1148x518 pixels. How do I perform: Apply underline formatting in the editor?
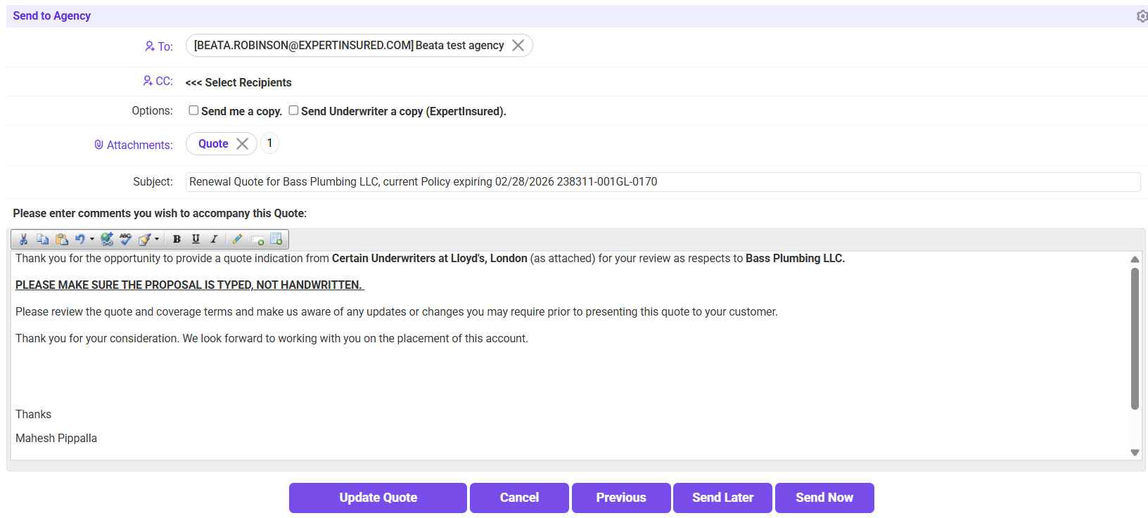[196, 240]
